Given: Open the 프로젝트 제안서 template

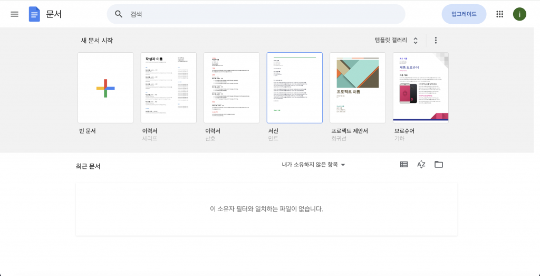Looking at the screenshot, I should click(x=358, y=88).
